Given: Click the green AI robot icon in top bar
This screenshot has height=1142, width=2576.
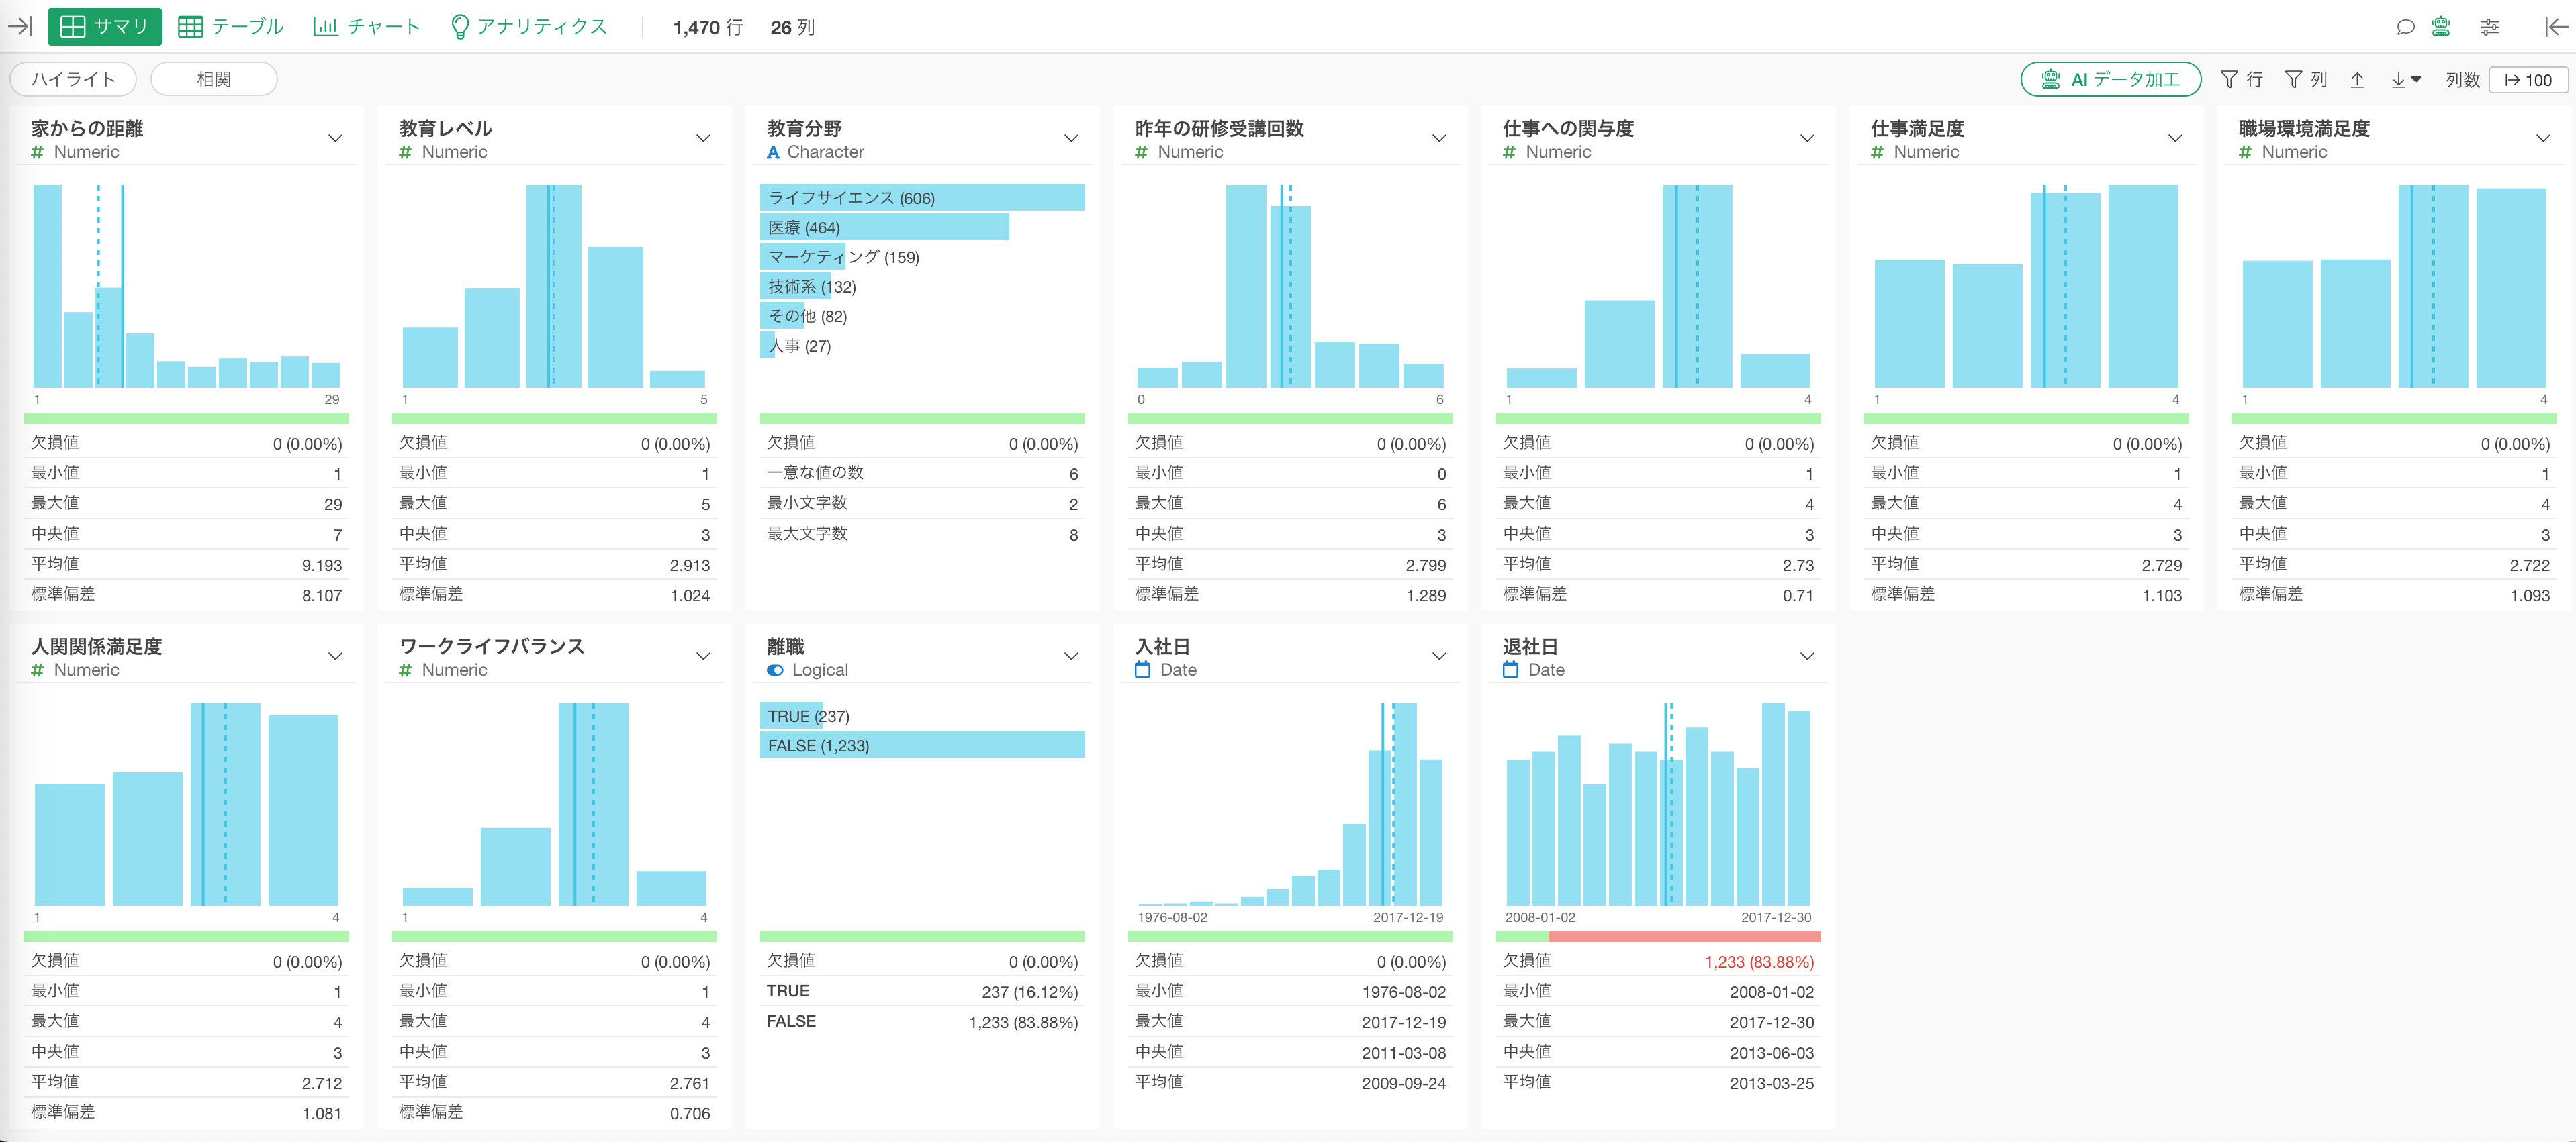Looking at the screenshot, I should pyautogui.click(x=2441, y=27).
